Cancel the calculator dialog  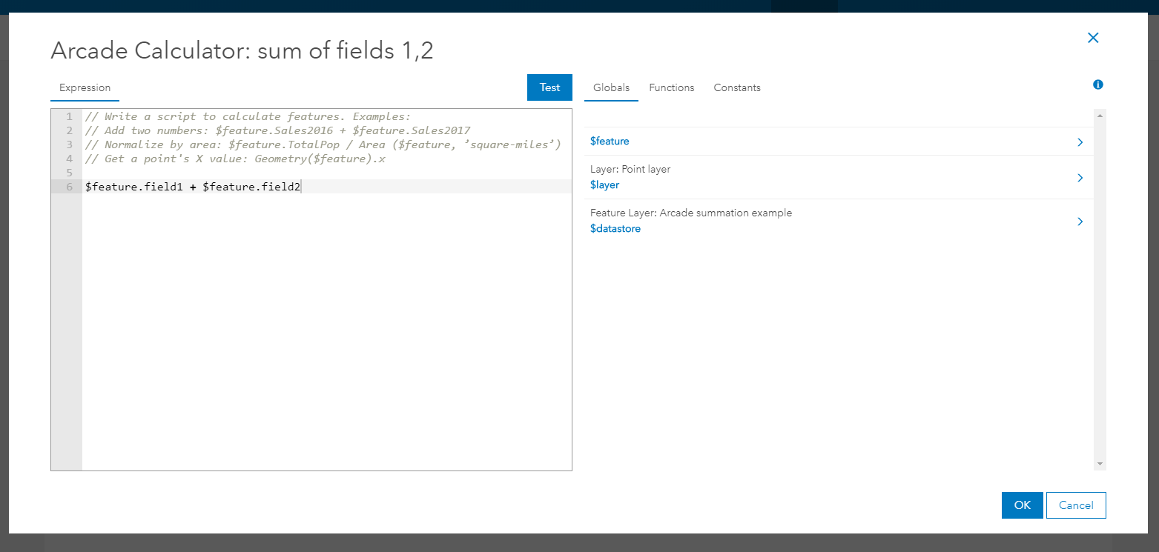pyautogui.click(x=1075, y=505)
